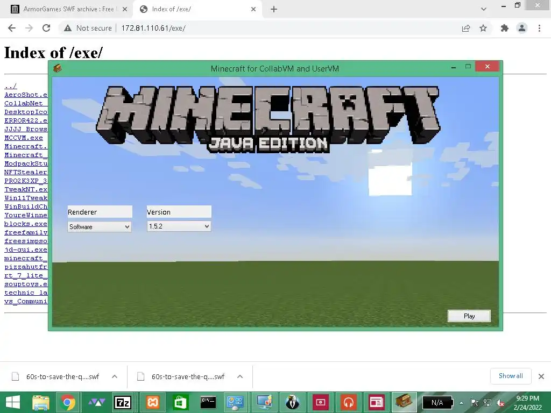Click the N/A battery indicator in tray
The height and width of the screenshot is (413, 551).
click(437, 403)
